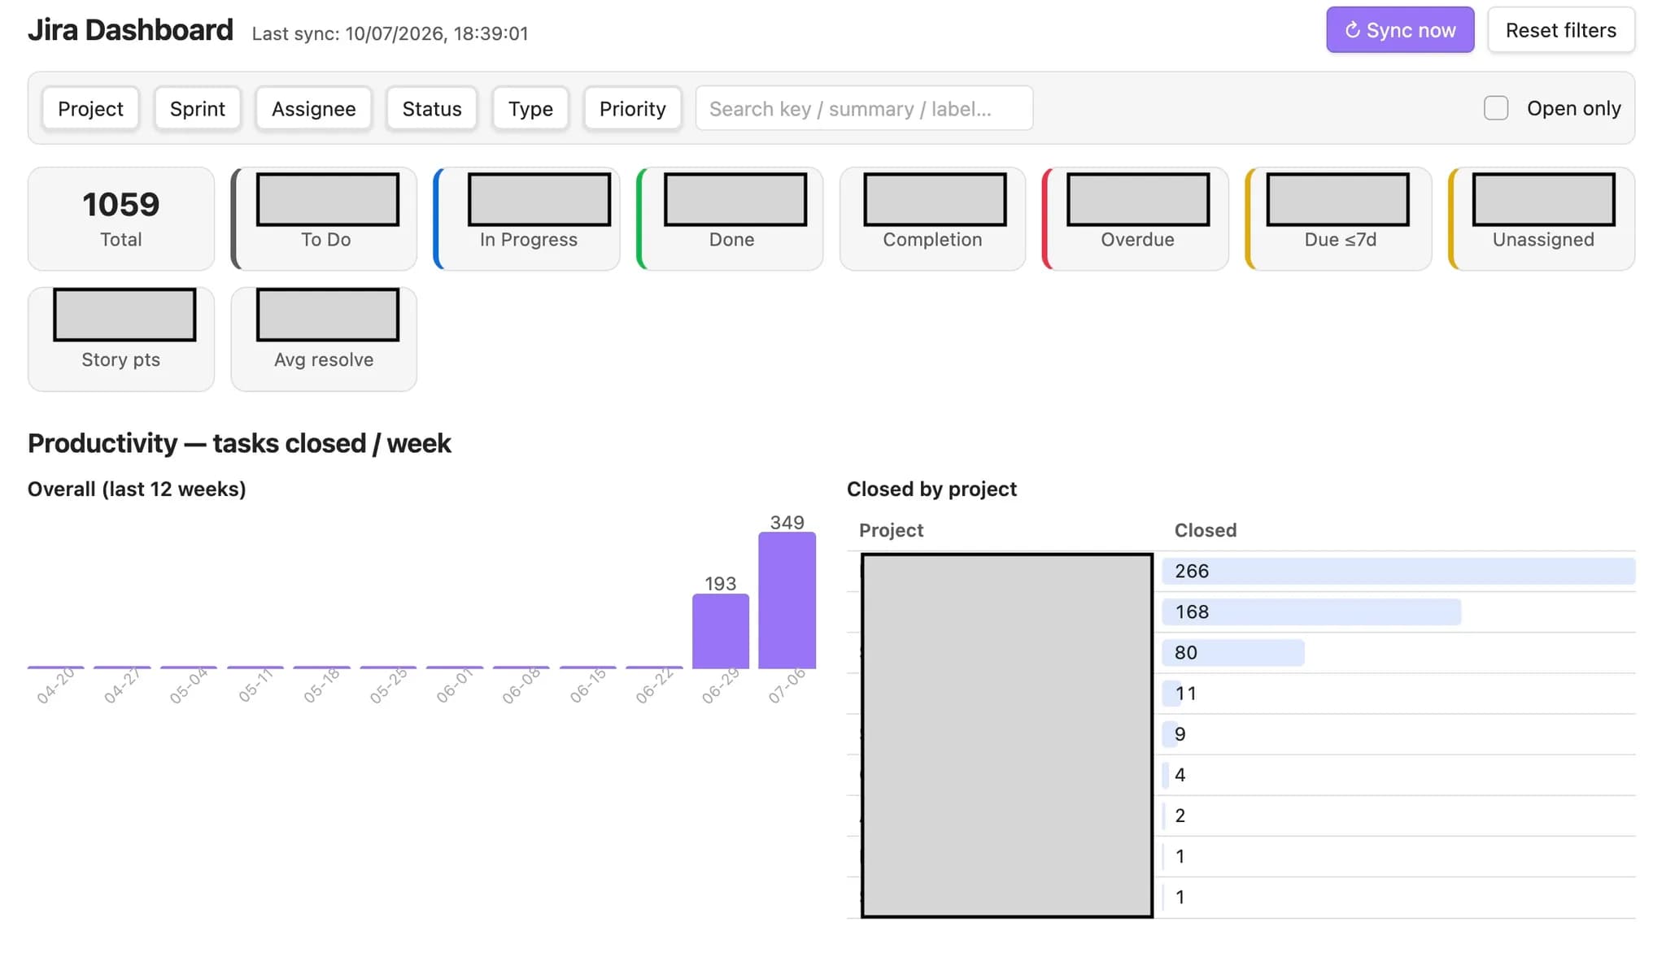Click the 05-18 week axis label

pos(322,685)
